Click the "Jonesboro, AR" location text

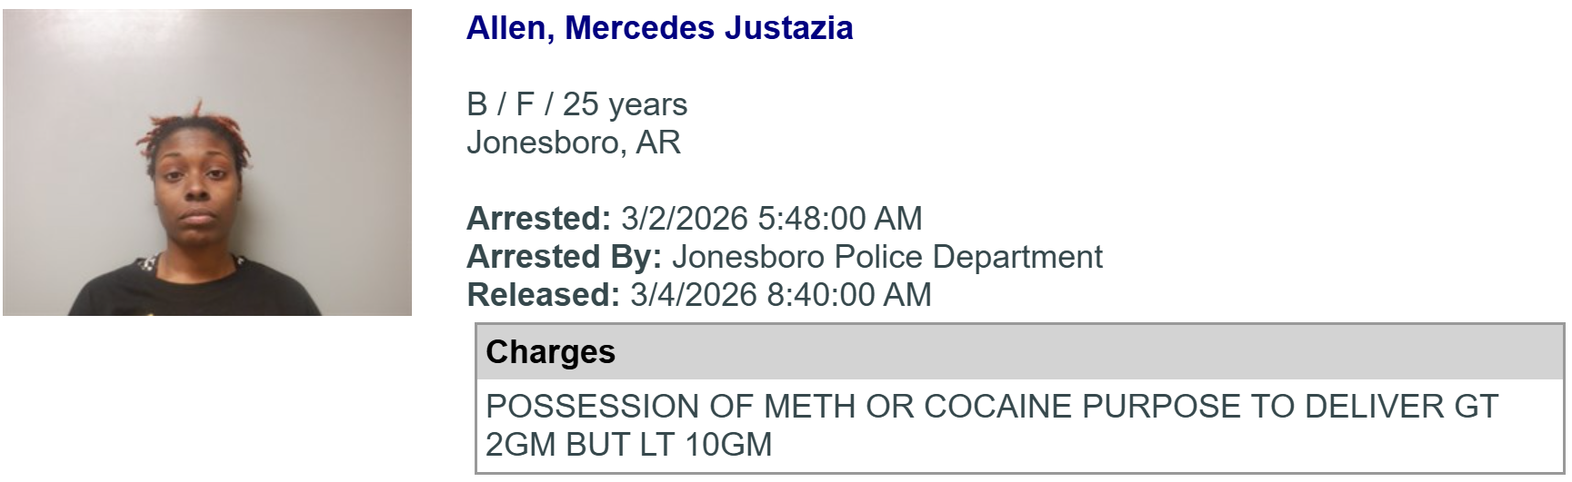pyautogui.click(x=574, y=143)
